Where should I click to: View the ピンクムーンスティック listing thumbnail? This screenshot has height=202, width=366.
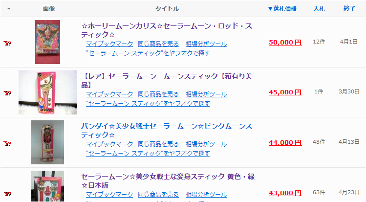point(47,142)
